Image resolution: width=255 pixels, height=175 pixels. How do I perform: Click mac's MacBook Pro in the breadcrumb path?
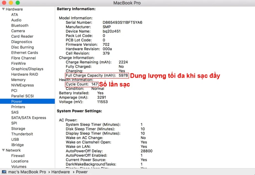pyautogui.click(x=26, y=172)
